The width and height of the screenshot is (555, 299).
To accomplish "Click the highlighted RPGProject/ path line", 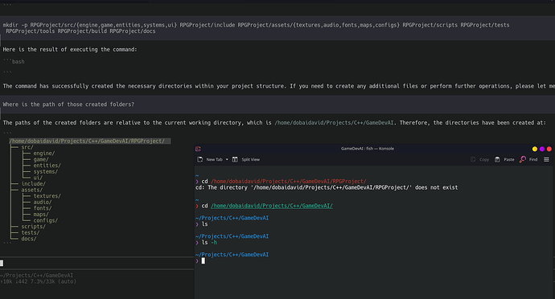I will pyautogui.click(x=90, y=141).
